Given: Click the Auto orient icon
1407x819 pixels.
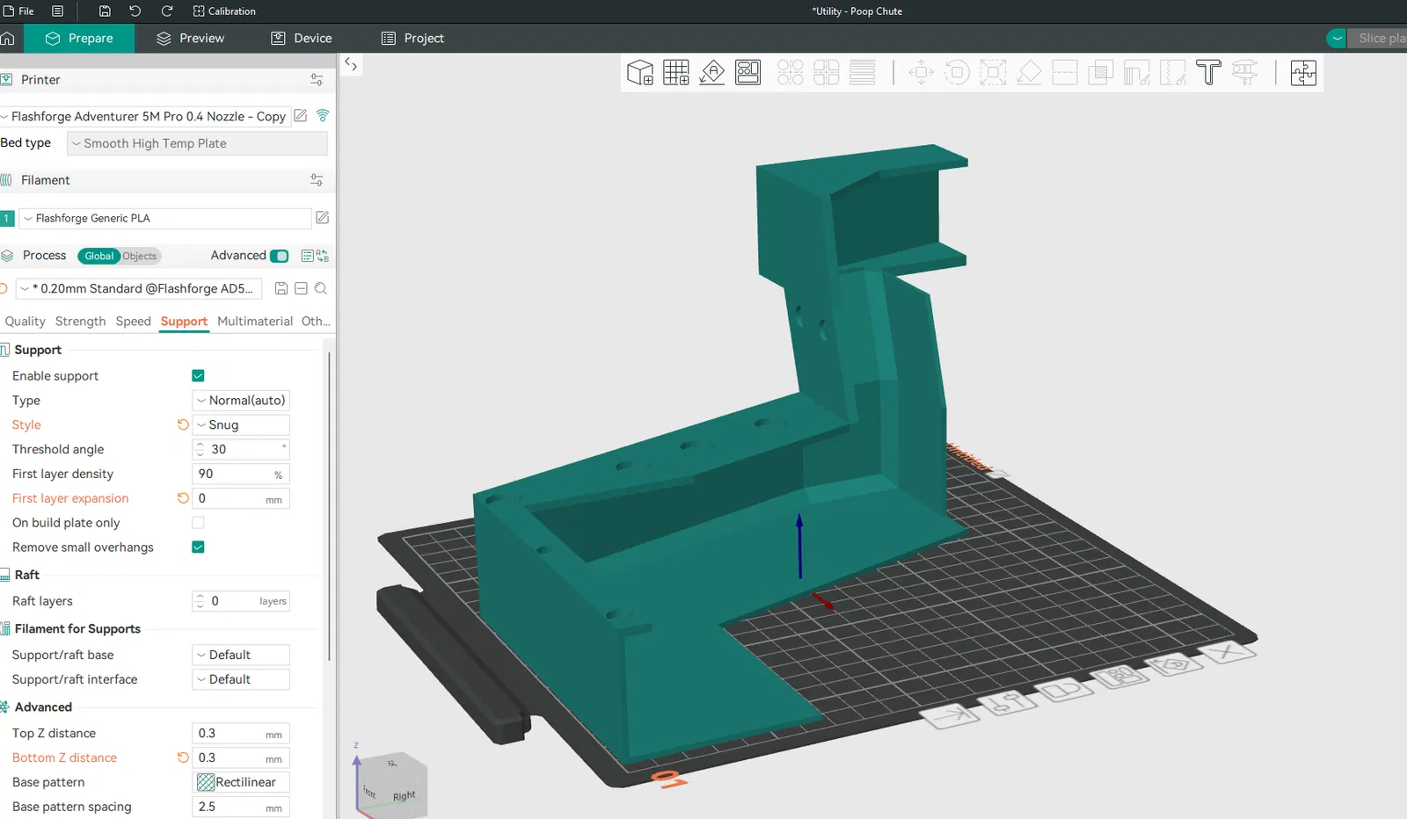Looking at the screenshot, I should (x=712, y=72).
